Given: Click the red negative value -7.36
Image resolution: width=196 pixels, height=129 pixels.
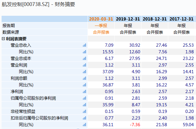Looking at the screenshot, I should pos(135,125).
